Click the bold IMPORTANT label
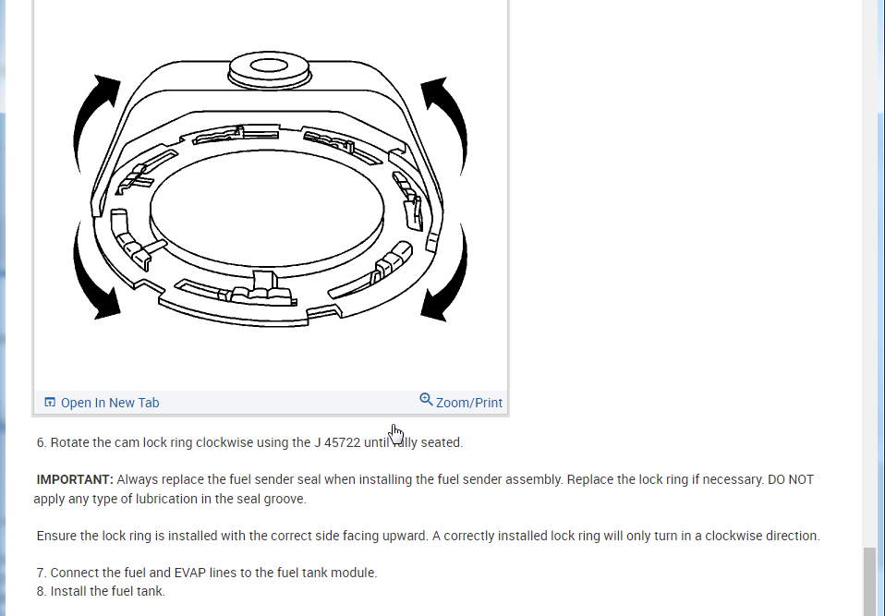This screenshot has width=885, height=616. (75, 479)
